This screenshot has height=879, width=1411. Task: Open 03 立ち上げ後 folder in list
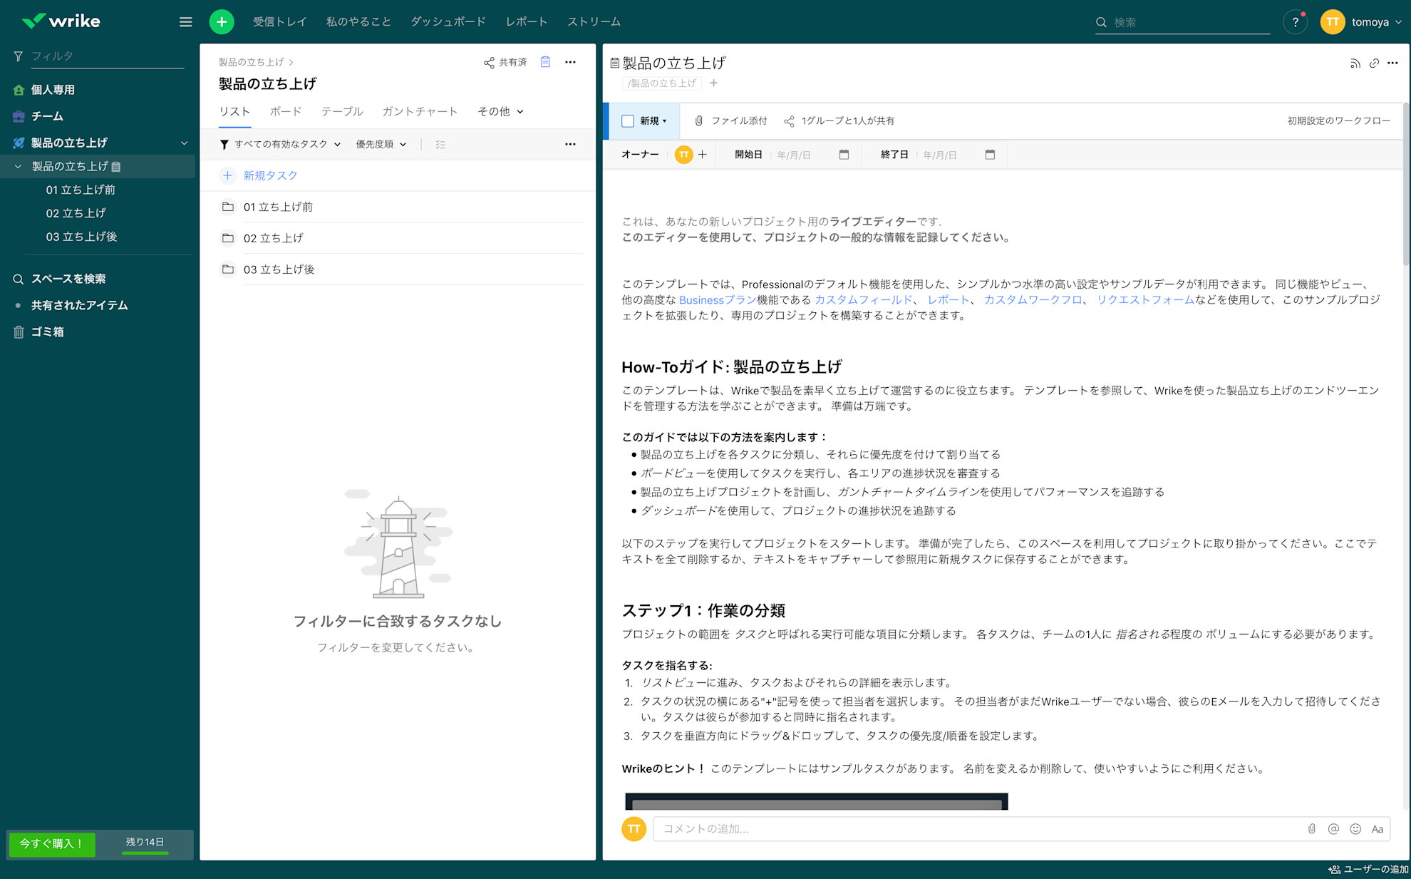coord(279,269)
